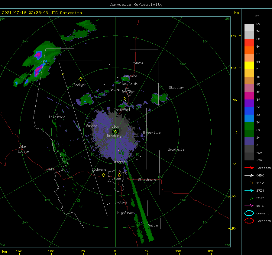Pick the blue 33-36 dBZ swatch
The image size is (272, 255).
[249, 111]
